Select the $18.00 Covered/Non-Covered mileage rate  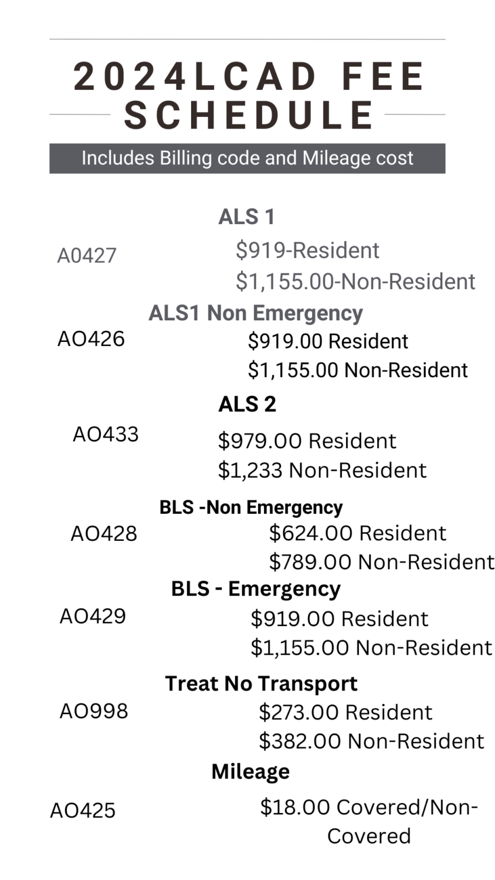click(x=369, y=821)
